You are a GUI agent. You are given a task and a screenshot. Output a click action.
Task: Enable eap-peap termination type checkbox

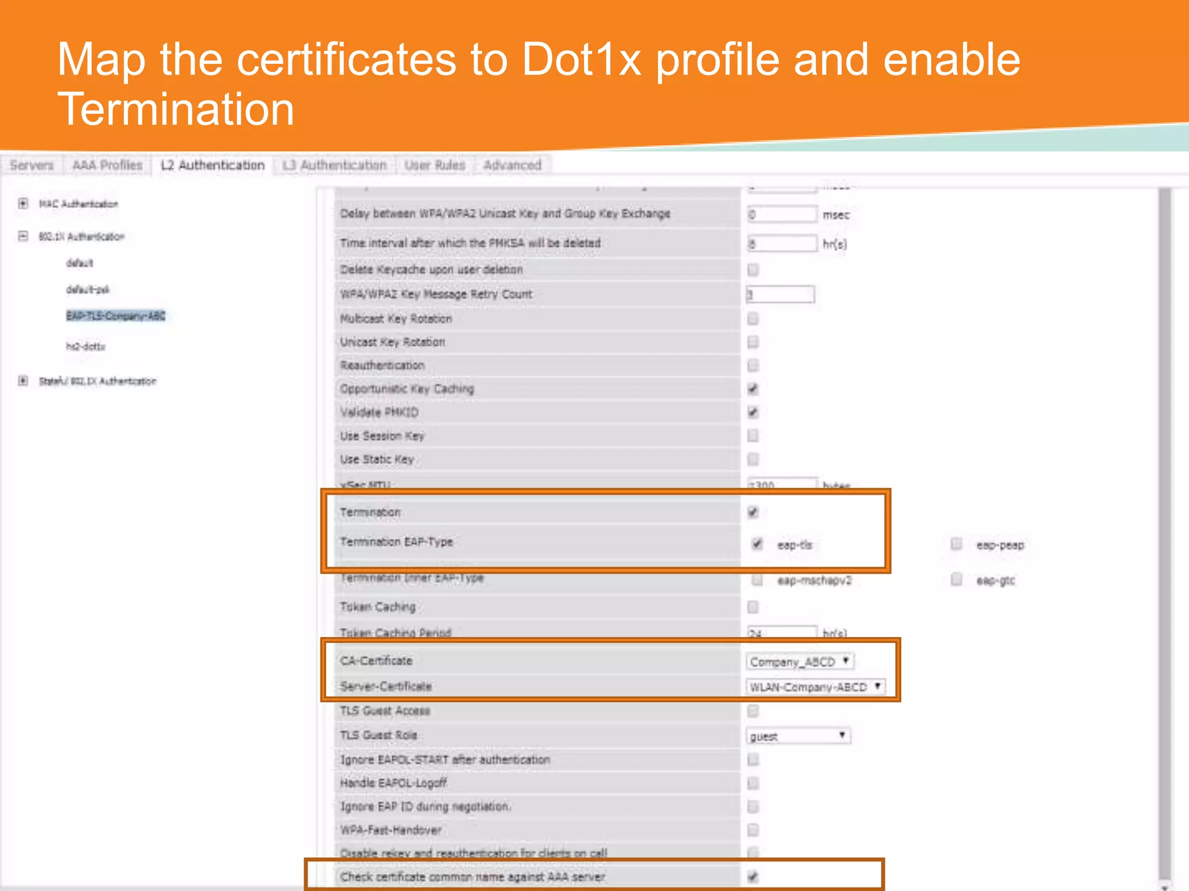(956, 544)
